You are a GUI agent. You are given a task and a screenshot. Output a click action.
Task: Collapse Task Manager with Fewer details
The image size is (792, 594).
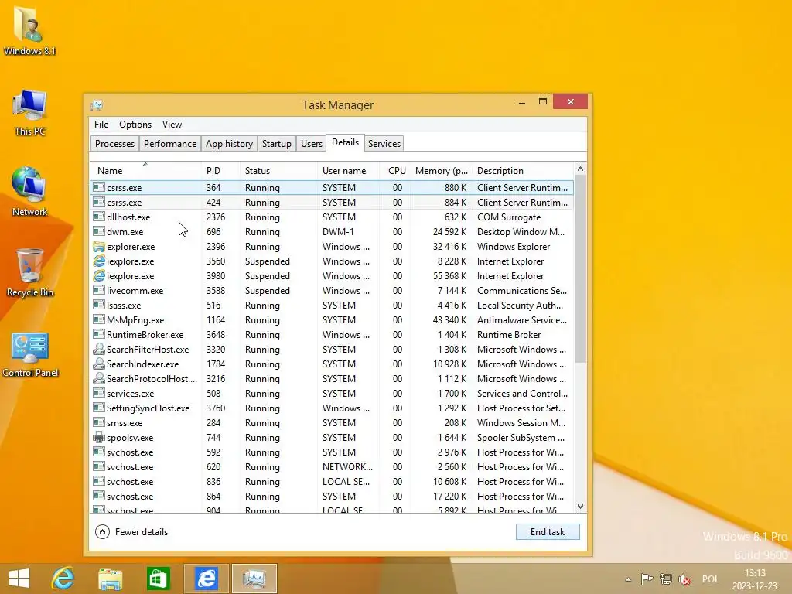click(x=131, y=532)
